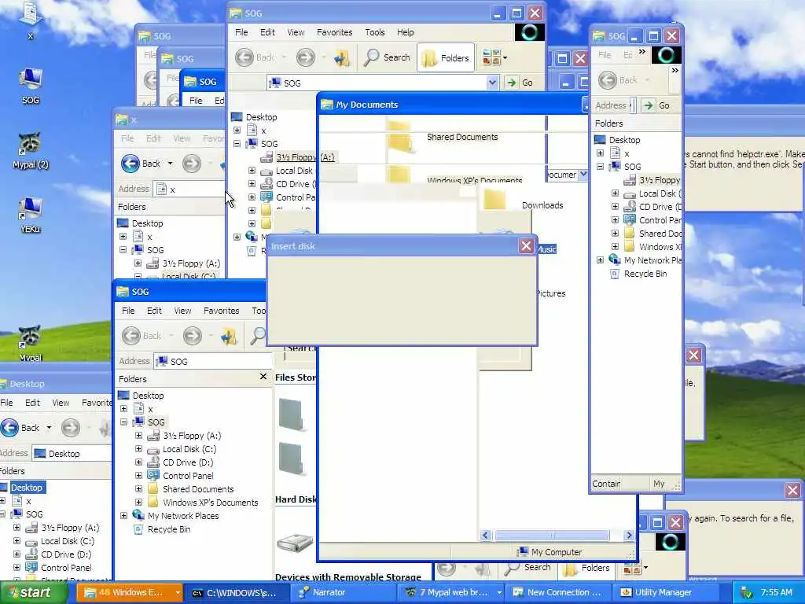Select 3½ Floppy (A:) in the x window tree

(x=190, y=263)
